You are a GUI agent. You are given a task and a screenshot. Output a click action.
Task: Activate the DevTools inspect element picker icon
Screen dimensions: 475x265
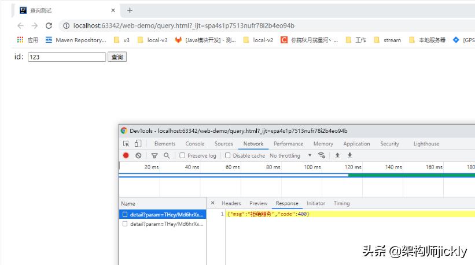click(126, 144)
